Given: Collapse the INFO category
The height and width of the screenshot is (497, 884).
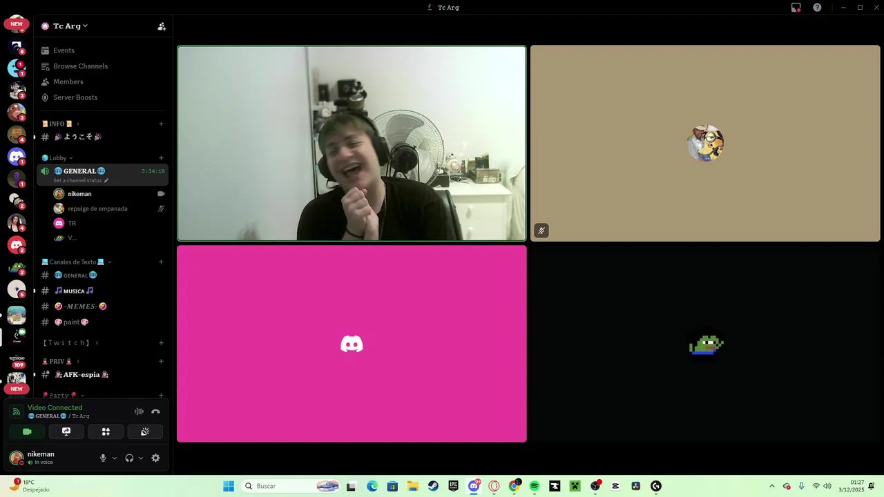Looking at the screenshot, I should (x=61, y=124).
